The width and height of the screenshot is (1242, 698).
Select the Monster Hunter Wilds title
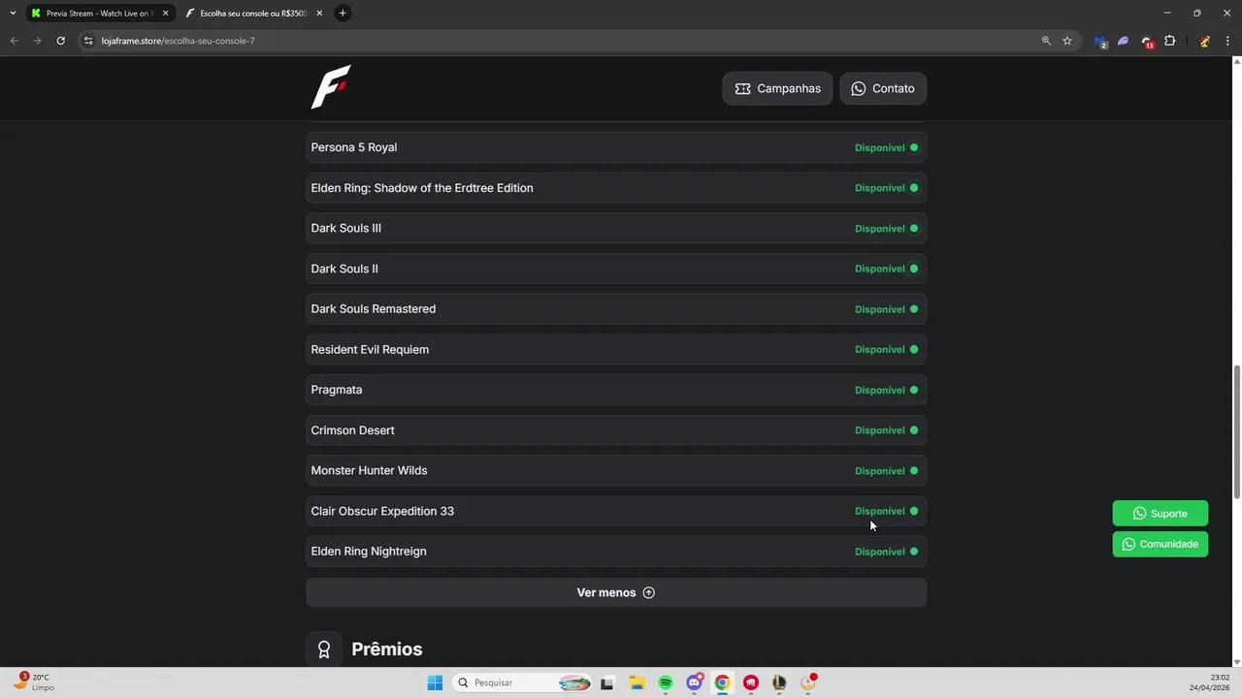click(x=369, y=471)
